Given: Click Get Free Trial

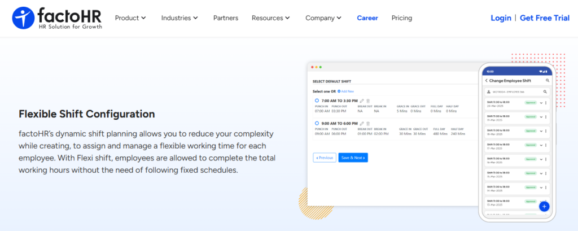Looking at the screenshot, I should pyautogui.click(x=545, y=18).
